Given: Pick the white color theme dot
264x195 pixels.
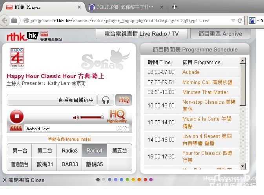Looking at the screenshot, I should point(104,180).
